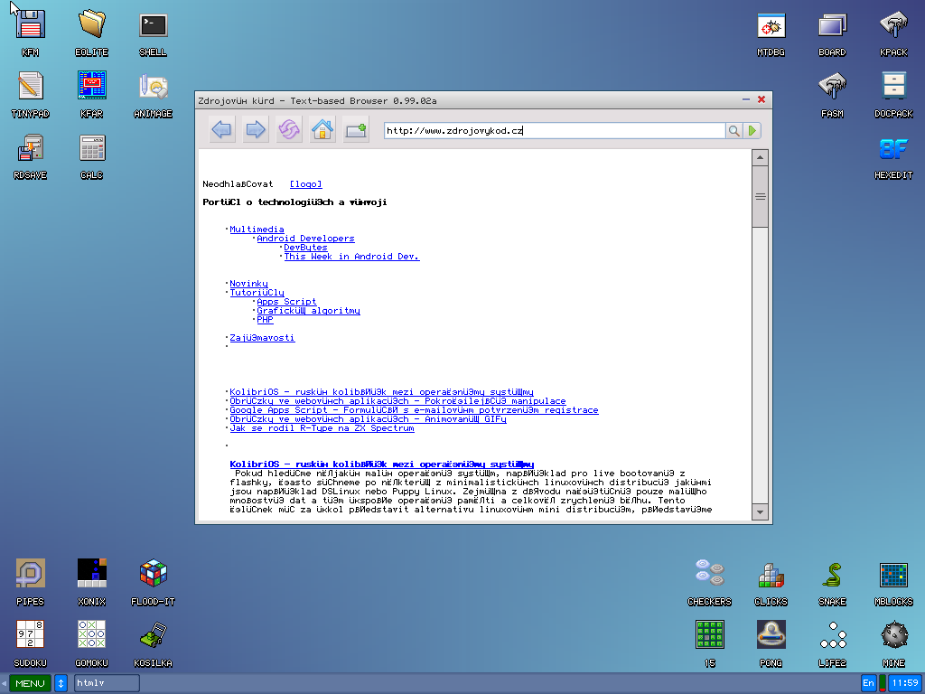Screen dimensions: 925x694
Task: Open the SHELL terminal icon
Action: (153, 33)
